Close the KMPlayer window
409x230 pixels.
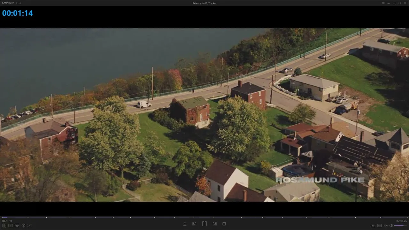tap(405, 3)
